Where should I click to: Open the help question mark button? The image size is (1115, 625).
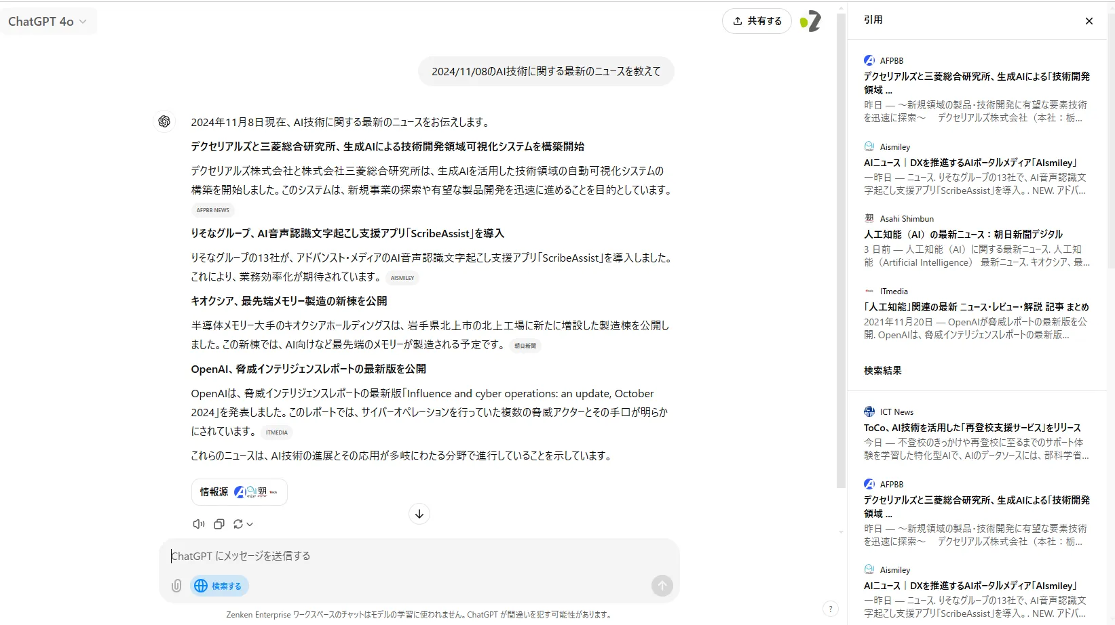830,609
